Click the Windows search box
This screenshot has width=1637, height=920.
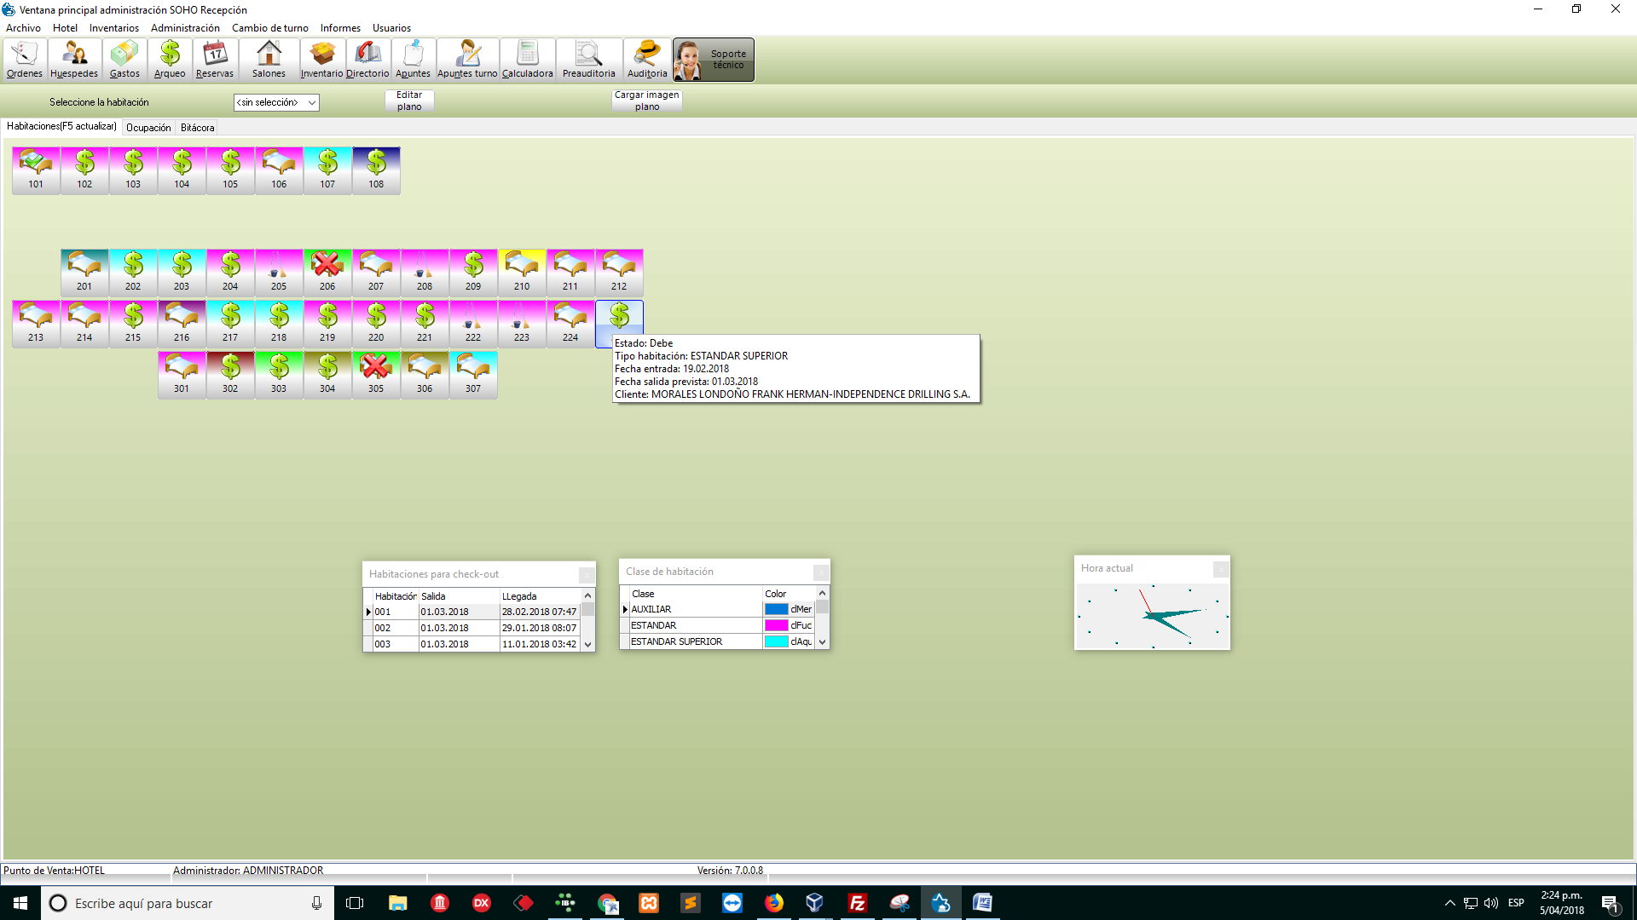(x=188, y=903)
